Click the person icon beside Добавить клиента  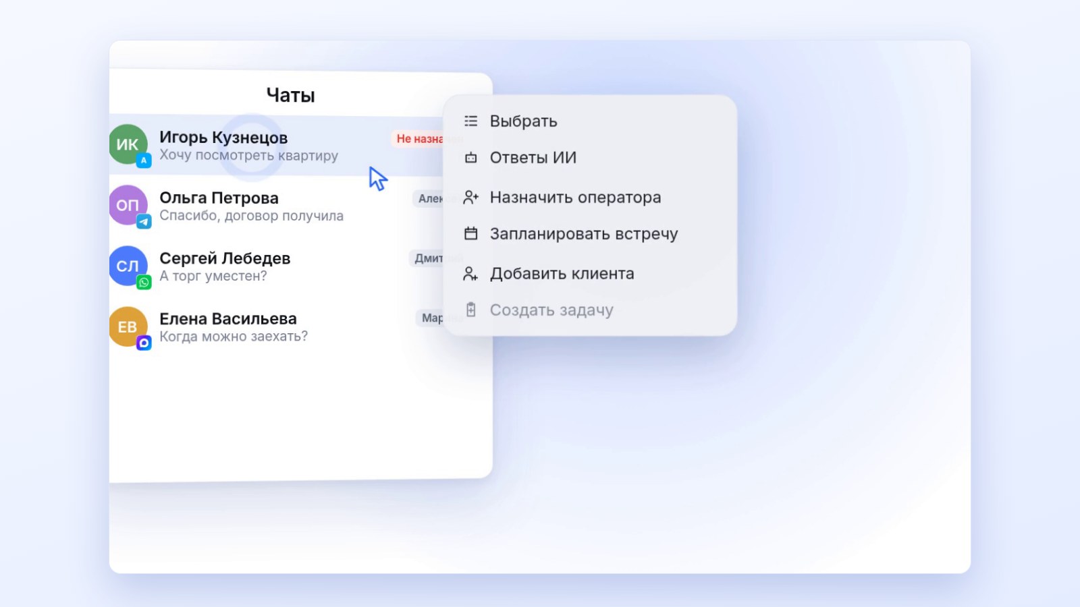470,273
